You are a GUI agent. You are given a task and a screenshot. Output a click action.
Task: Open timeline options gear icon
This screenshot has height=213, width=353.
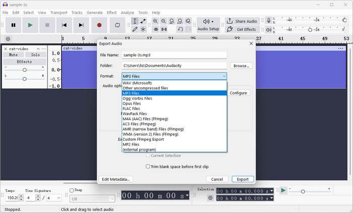(8, 39)
